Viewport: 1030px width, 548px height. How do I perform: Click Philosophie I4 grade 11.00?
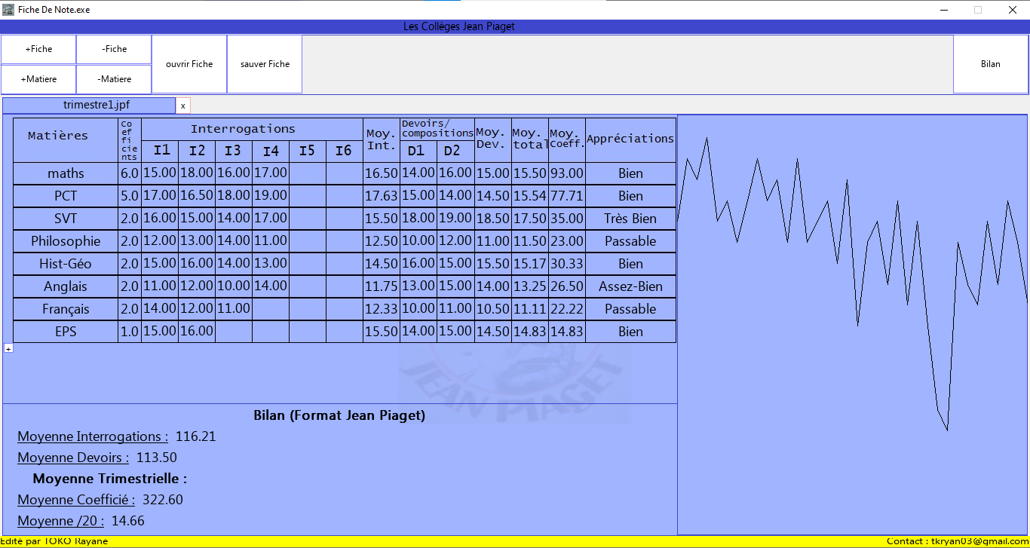pos(271,241)
